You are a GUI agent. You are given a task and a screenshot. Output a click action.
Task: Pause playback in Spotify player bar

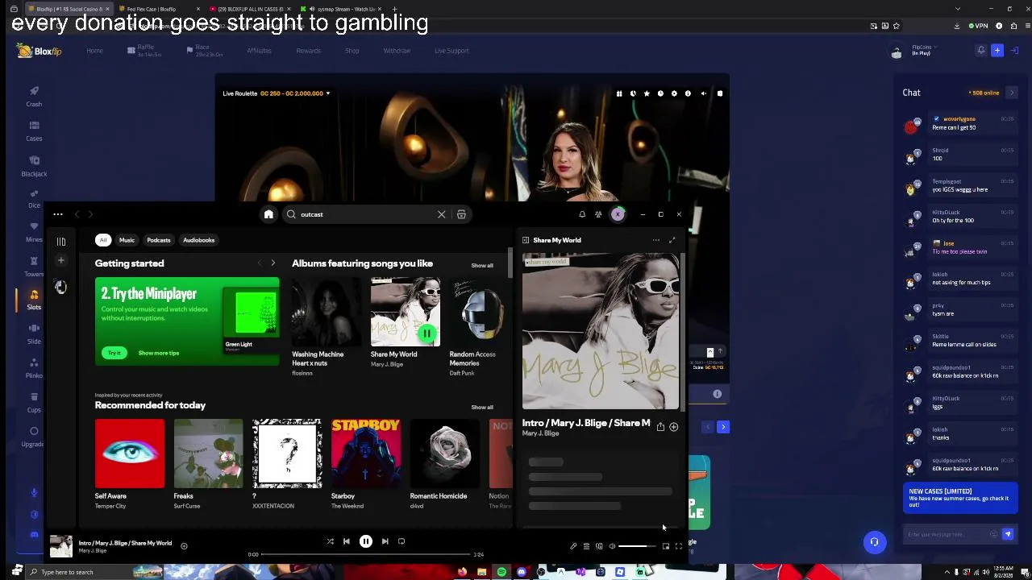[365, 541]
